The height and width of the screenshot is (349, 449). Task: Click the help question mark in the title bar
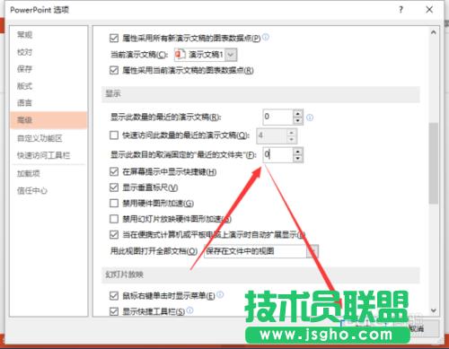[401, 10]
